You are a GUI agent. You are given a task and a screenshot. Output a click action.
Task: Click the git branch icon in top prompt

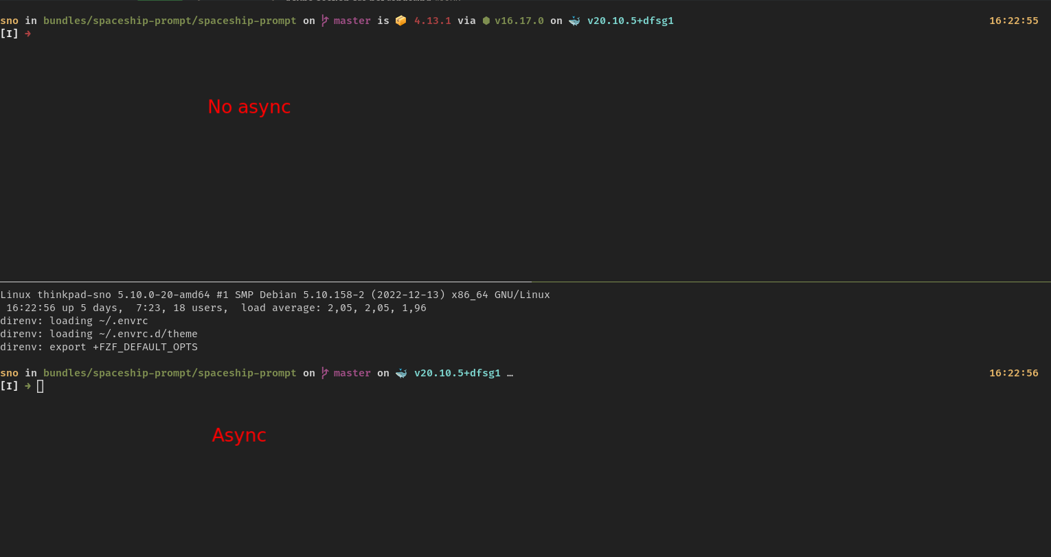click(324, 21)
